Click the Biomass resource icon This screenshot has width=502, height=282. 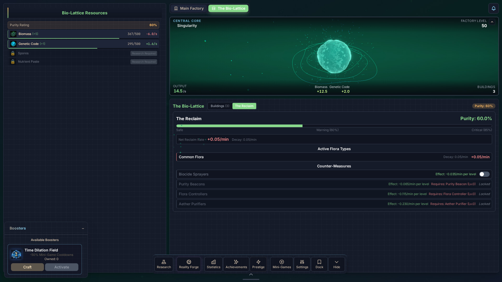tap(13, 34)
